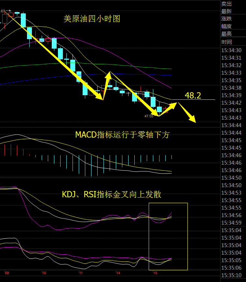Select date marker 14 on time axis
Viewport: 246px width, 282px height.
point(119,273)
